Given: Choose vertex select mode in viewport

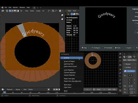Looking at the screenshot, I should click(x=72, y=14).
